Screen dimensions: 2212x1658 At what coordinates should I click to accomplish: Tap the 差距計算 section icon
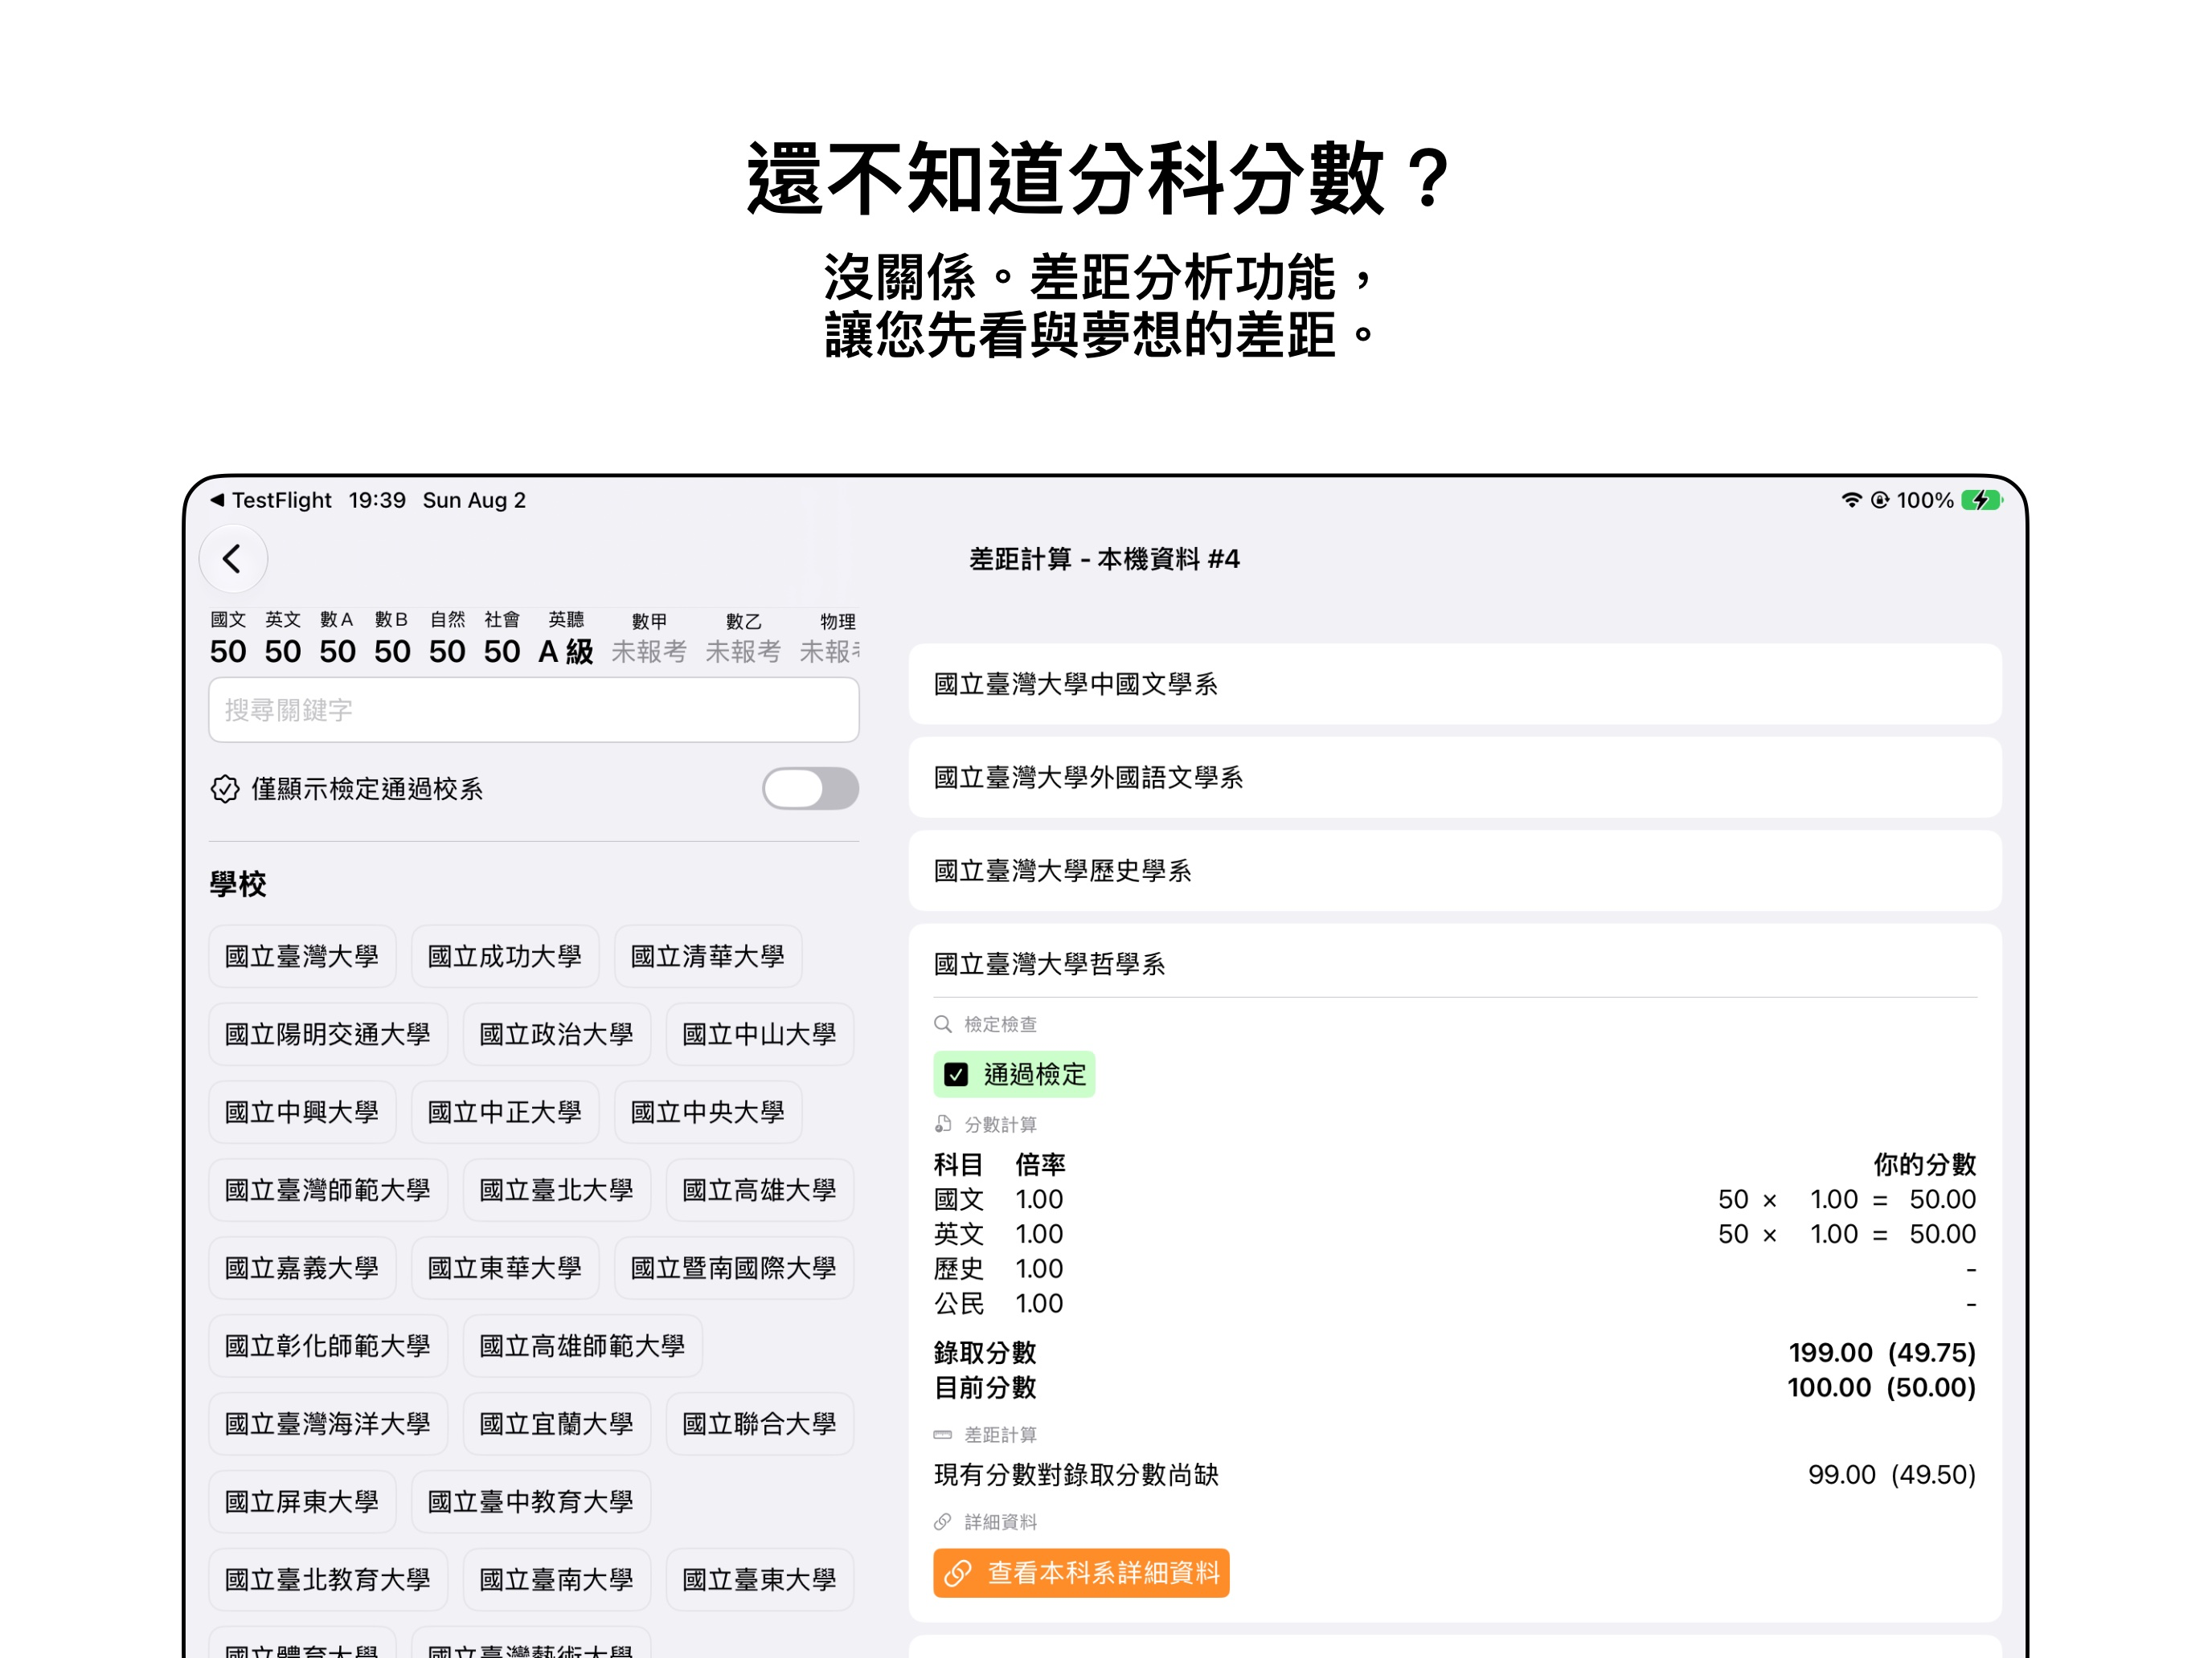pyautogui.click(x=942, y=1435)
